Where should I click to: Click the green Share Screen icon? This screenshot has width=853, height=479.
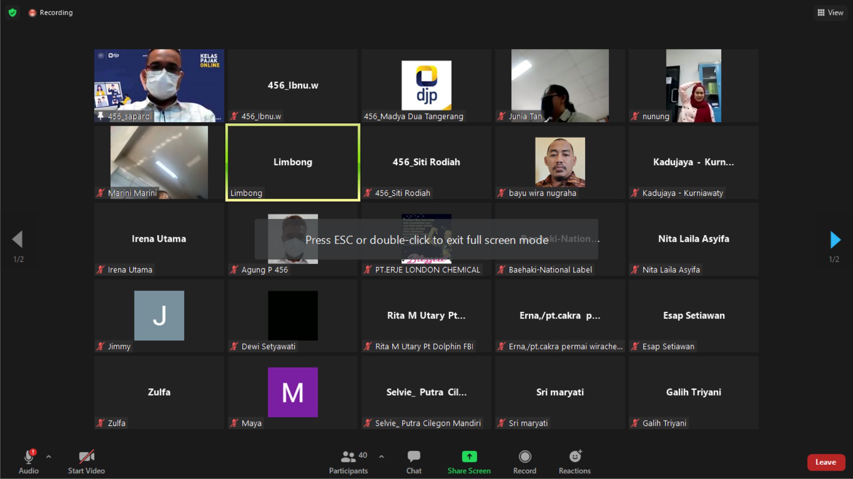[469, 457]
